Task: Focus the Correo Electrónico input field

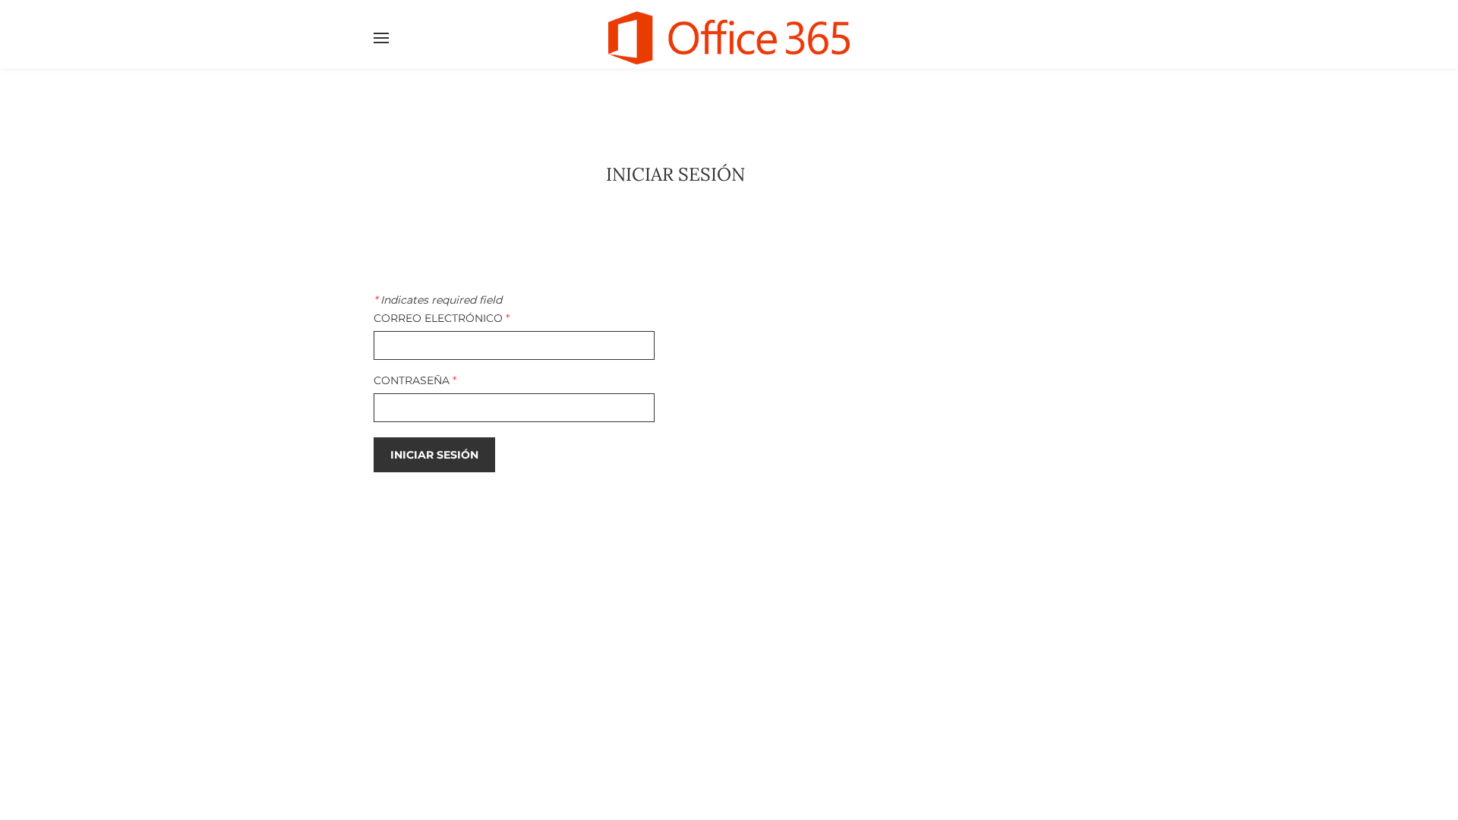Action: (x=514, y=345)
